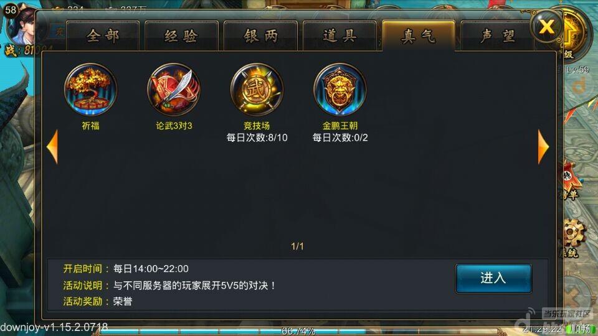Screen dimensions: 598x336
Task: Open the 金鹏王朝 golden lion icon
Action: tap(340, 90)
